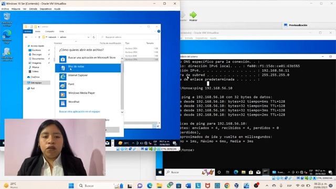Expand the address bar history dropdown
The image size is (336, 189).
pyautogui.click(x=89, y=37)
